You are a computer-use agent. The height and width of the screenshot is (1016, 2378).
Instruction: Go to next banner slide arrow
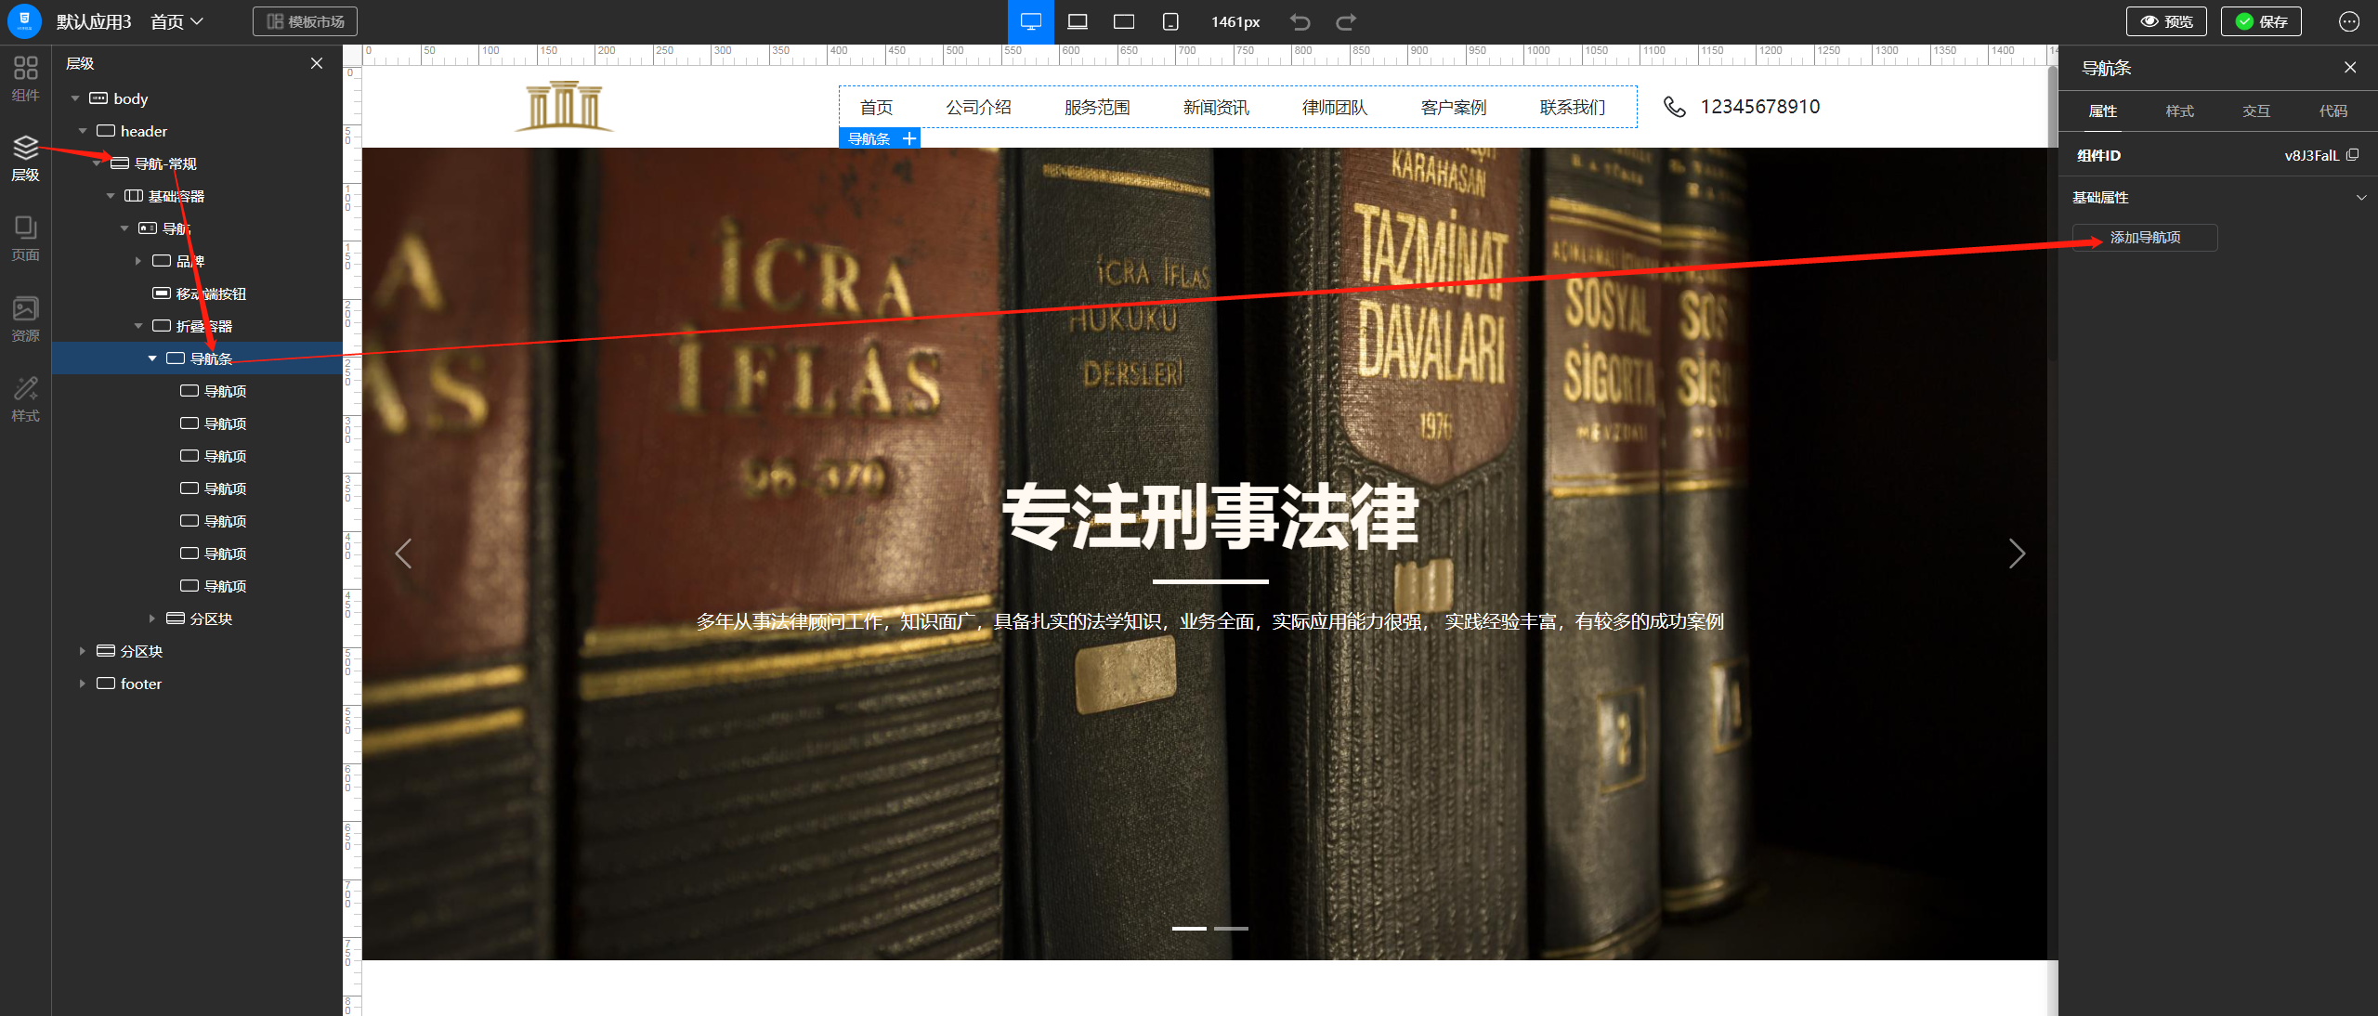(2017, 554)
